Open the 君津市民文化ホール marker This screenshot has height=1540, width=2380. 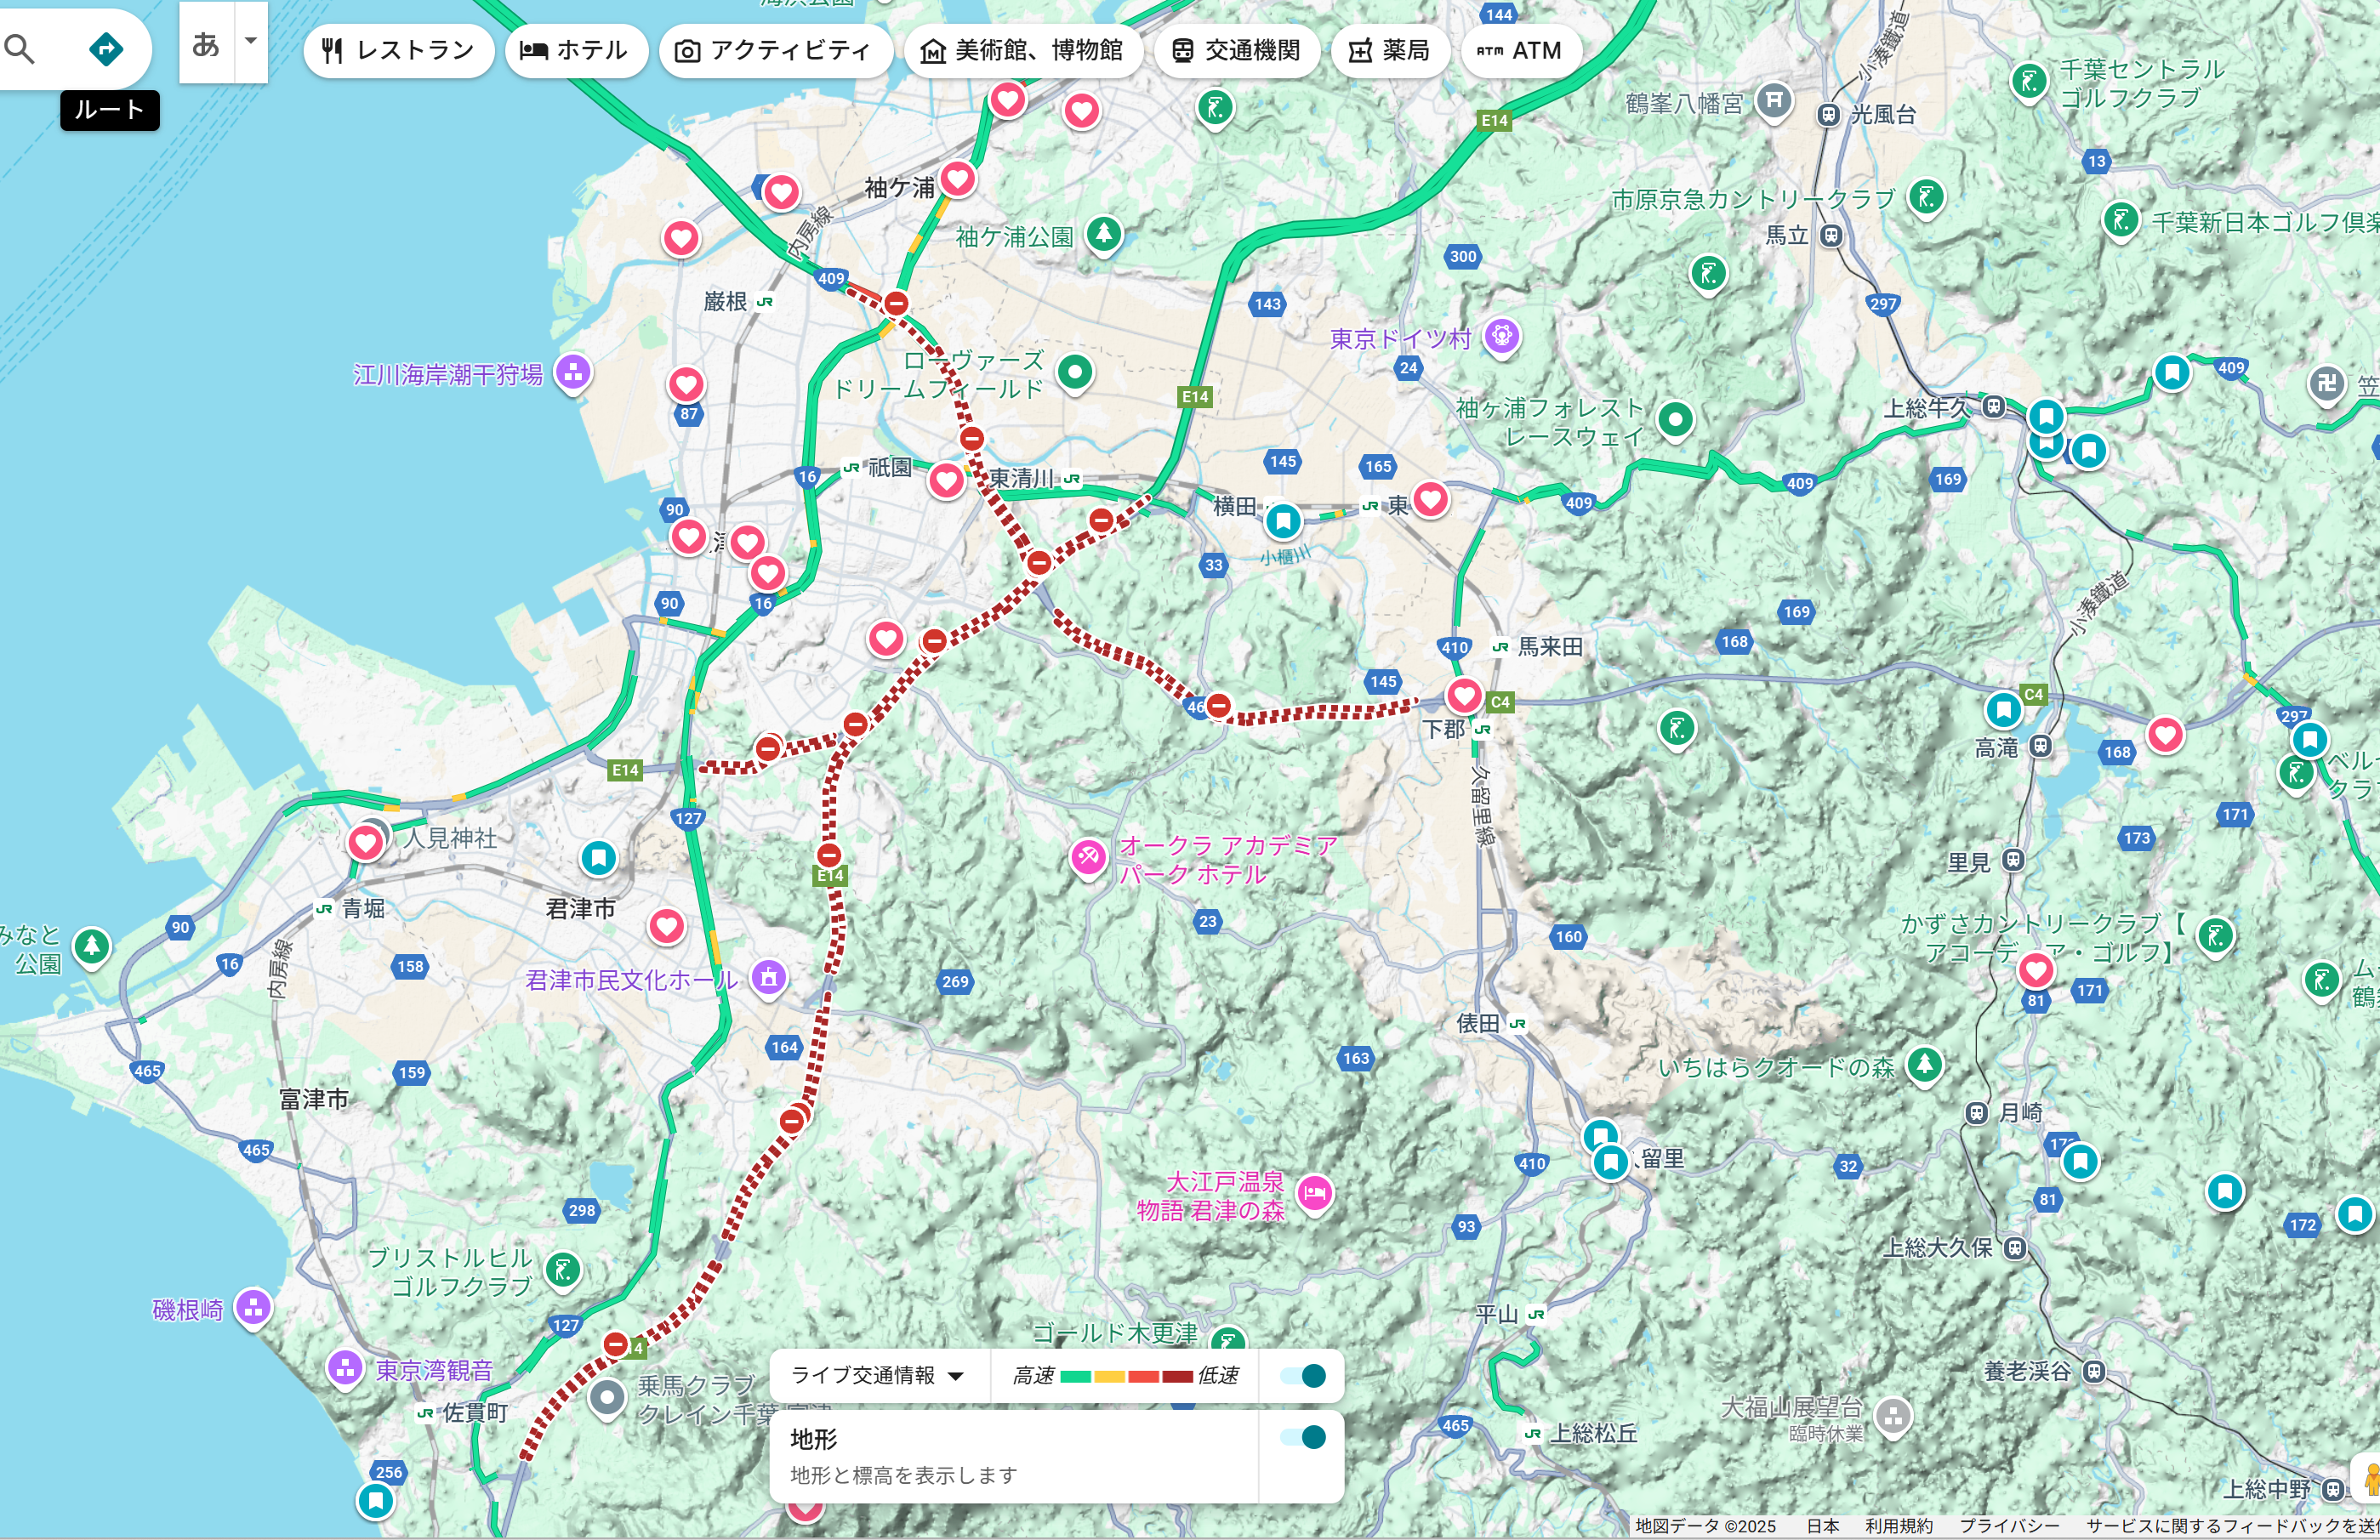768,977
